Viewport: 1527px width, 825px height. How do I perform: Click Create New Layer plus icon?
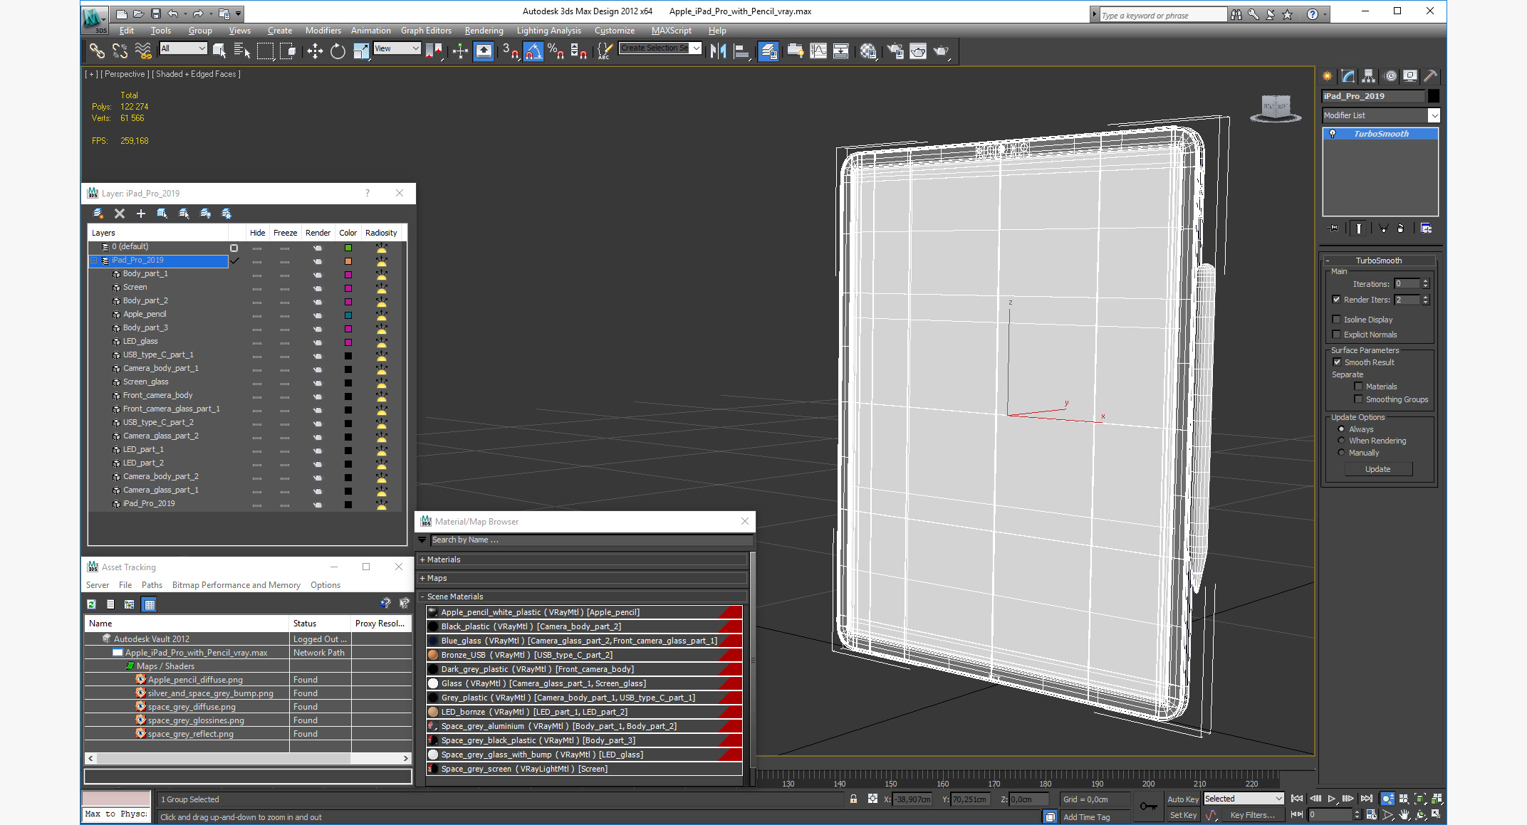click(x=141, y=214)
